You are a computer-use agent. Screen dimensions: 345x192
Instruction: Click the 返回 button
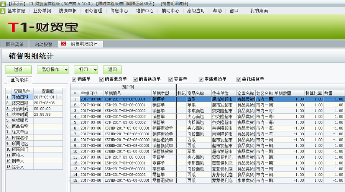[112, 70]
